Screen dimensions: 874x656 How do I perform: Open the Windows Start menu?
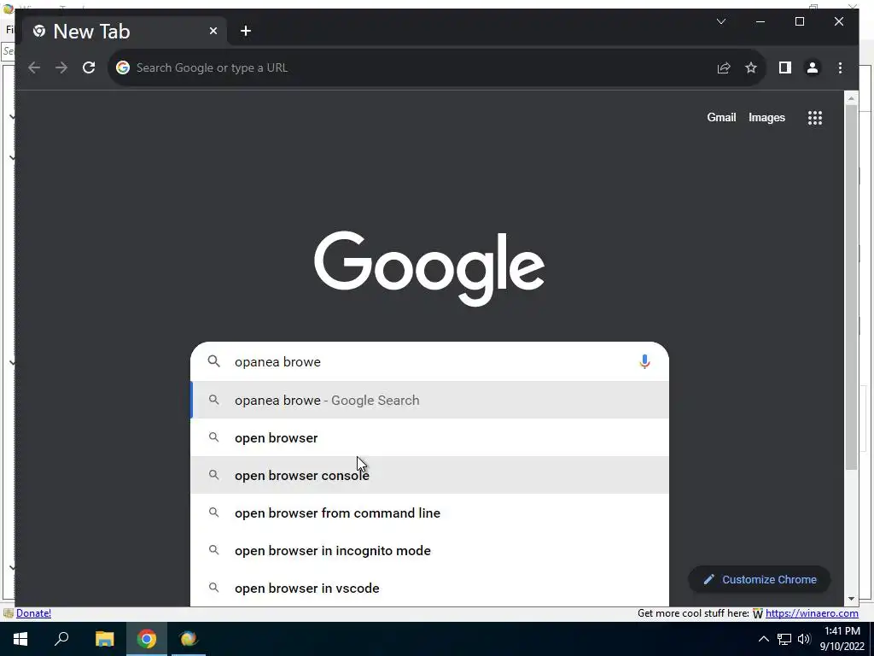20,639
